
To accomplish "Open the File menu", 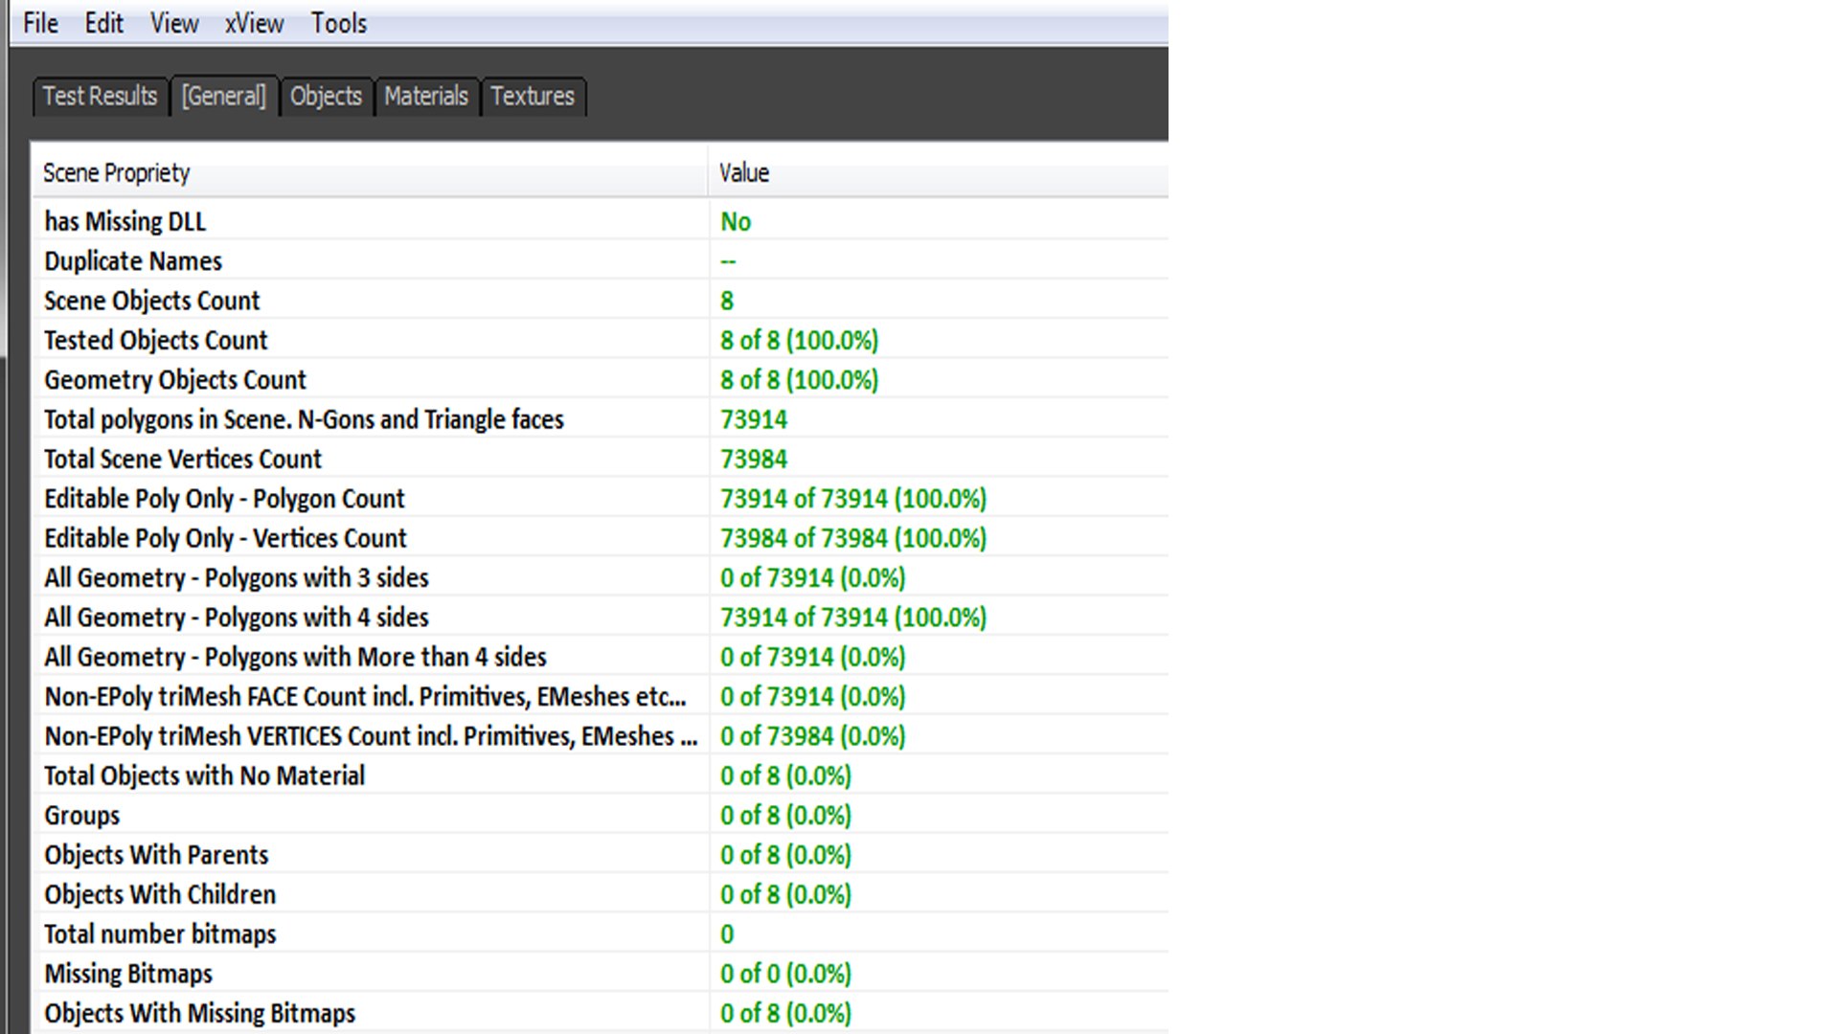I will [x=40, y=23].
